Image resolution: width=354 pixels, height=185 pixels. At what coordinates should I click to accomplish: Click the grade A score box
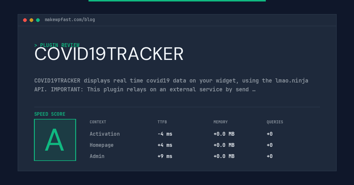[55, 140]
